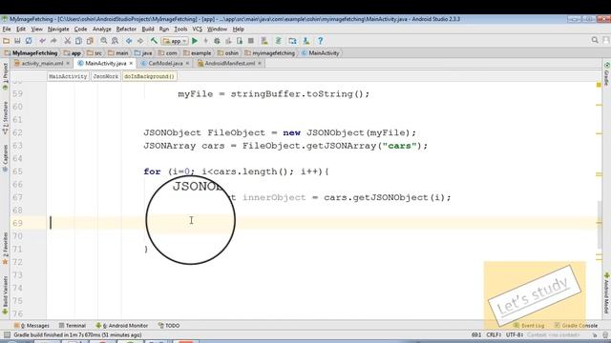611x343 pixels.
Task: Click the Undo arrow icon
Action: 42,41
